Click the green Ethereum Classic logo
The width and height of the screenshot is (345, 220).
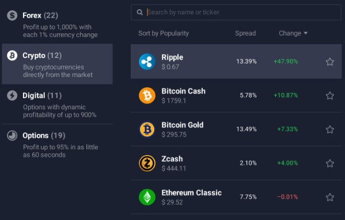tap(147, 197)
